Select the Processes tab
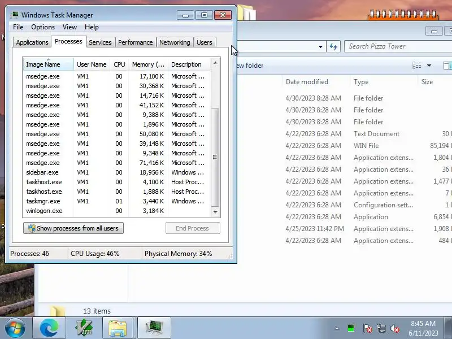The height and width of the screenshot is (339, 452). (68, 41)
